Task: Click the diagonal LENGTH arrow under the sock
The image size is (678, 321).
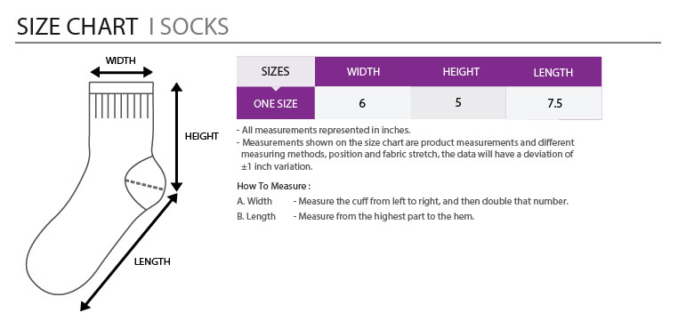Action: (x=129, y=253)
